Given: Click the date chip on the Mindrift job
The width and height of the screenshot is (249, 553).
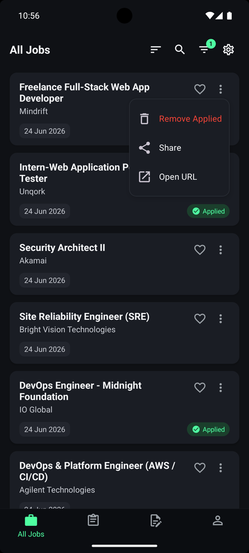Looking at the screenshot, I should point(45,131).
